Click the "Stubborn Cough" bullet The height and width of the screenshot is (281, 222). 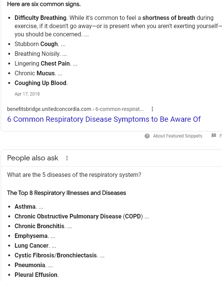click(x=40, y=44)
